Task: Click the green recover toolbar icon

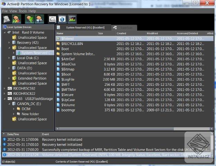Action: [30, 19]
